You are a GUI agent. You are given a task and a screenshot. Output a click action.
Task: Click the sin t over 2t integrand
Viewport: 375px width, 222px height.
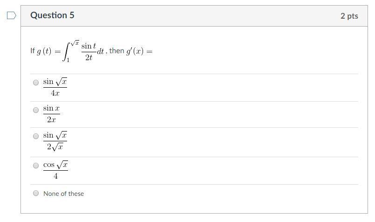coord(89,51)
